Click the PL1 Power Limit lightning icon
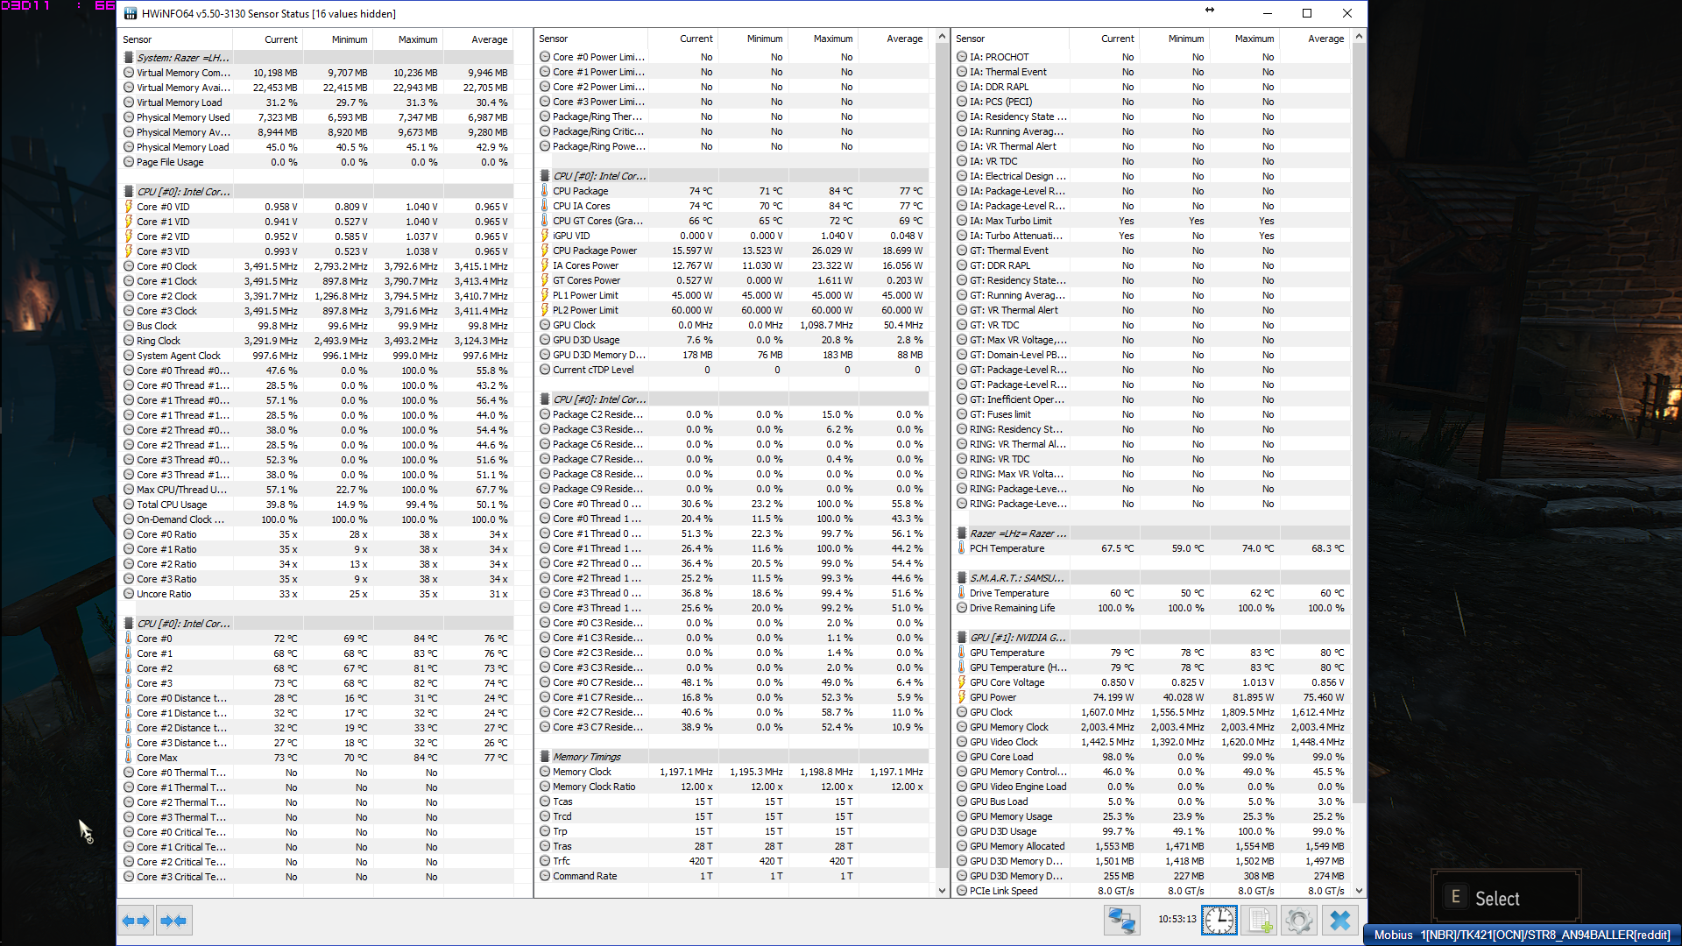This screenshot has width=1682, height=946. 545,295
